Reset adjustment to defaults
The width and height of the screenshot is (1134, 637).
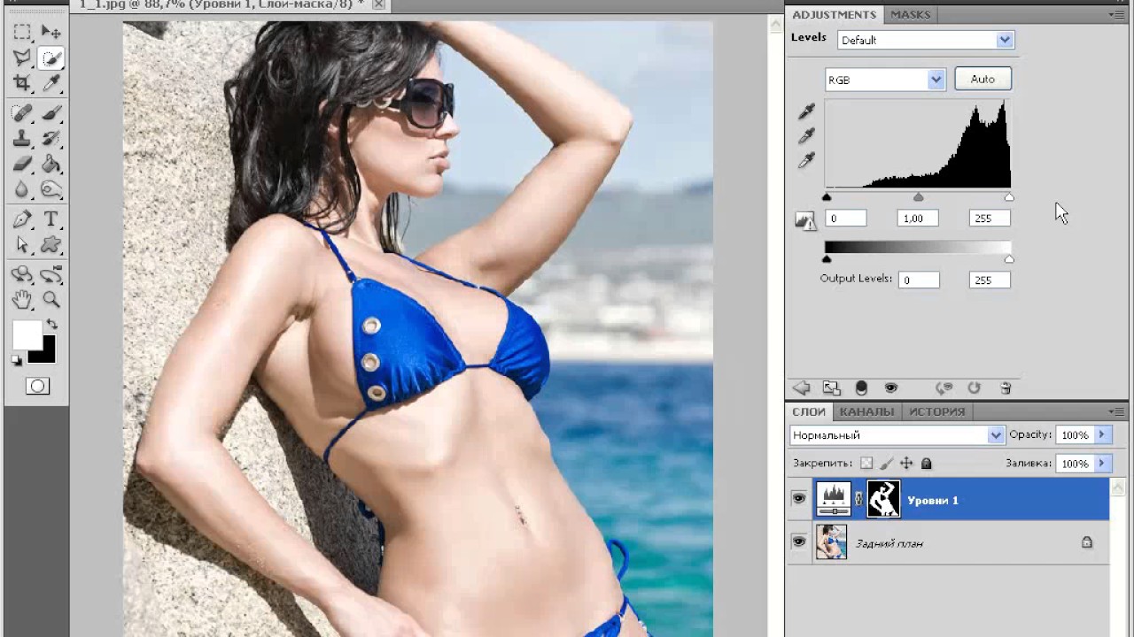(x=974, y=388)
